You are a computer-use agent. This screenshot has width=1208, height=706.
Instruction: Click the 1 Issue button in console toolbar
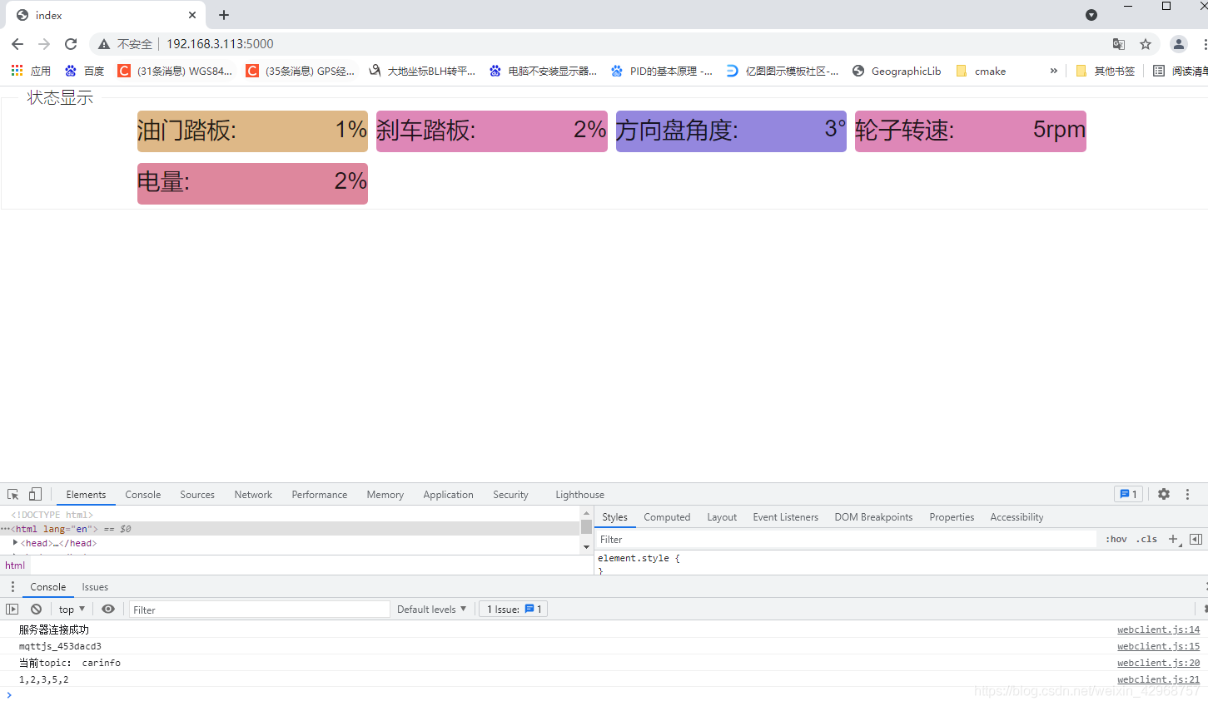pyautogui.click(x=514, y=610)
